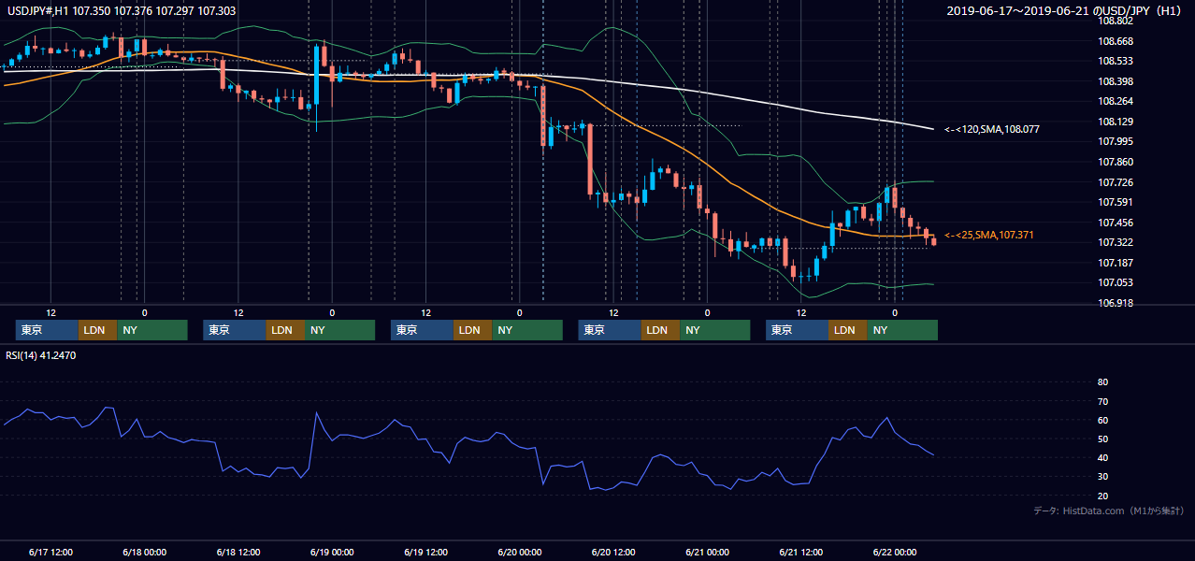Click price axis value 108.129
The height and width of the screenshot is (561, 1195).
pyautogui.click(x=1115, y=122)
